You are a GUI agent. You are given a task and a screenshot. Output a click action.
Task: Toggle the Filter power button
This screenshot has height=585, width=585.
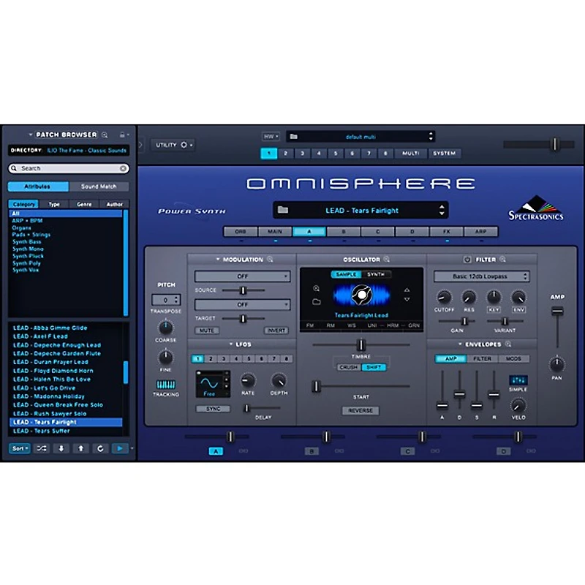coord(467,260)
